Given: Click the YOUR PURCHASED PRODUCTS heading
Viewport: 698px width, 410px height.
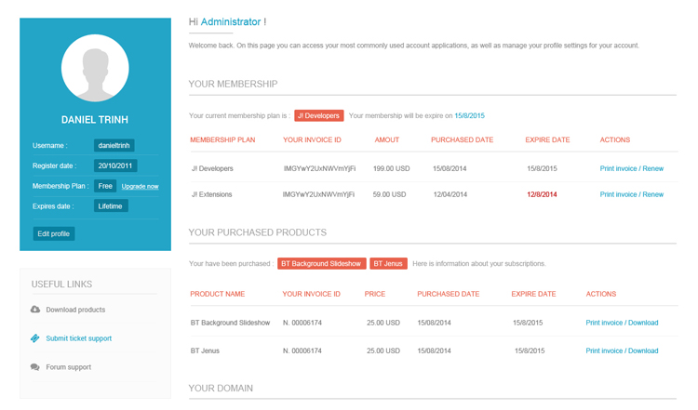Looking at the screenshot, I should tap(257, 232).
